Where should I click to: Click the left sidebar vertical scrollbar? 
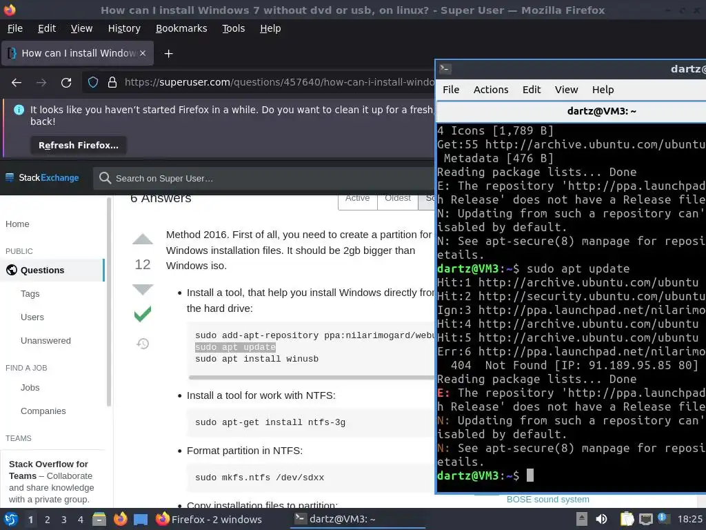(x=108, y=302)
